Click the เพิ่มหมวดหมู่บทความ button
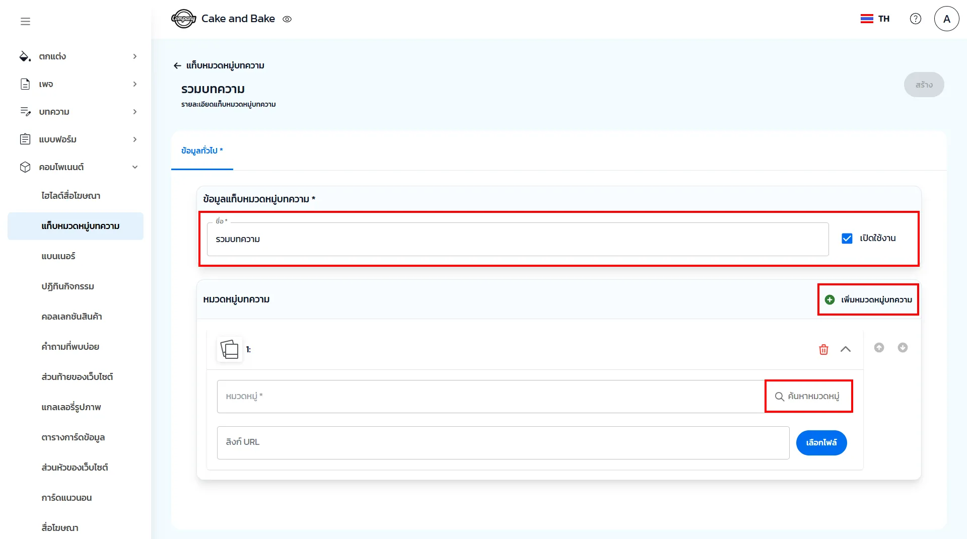Screen dimensions: 967x539 click(868, 300)
